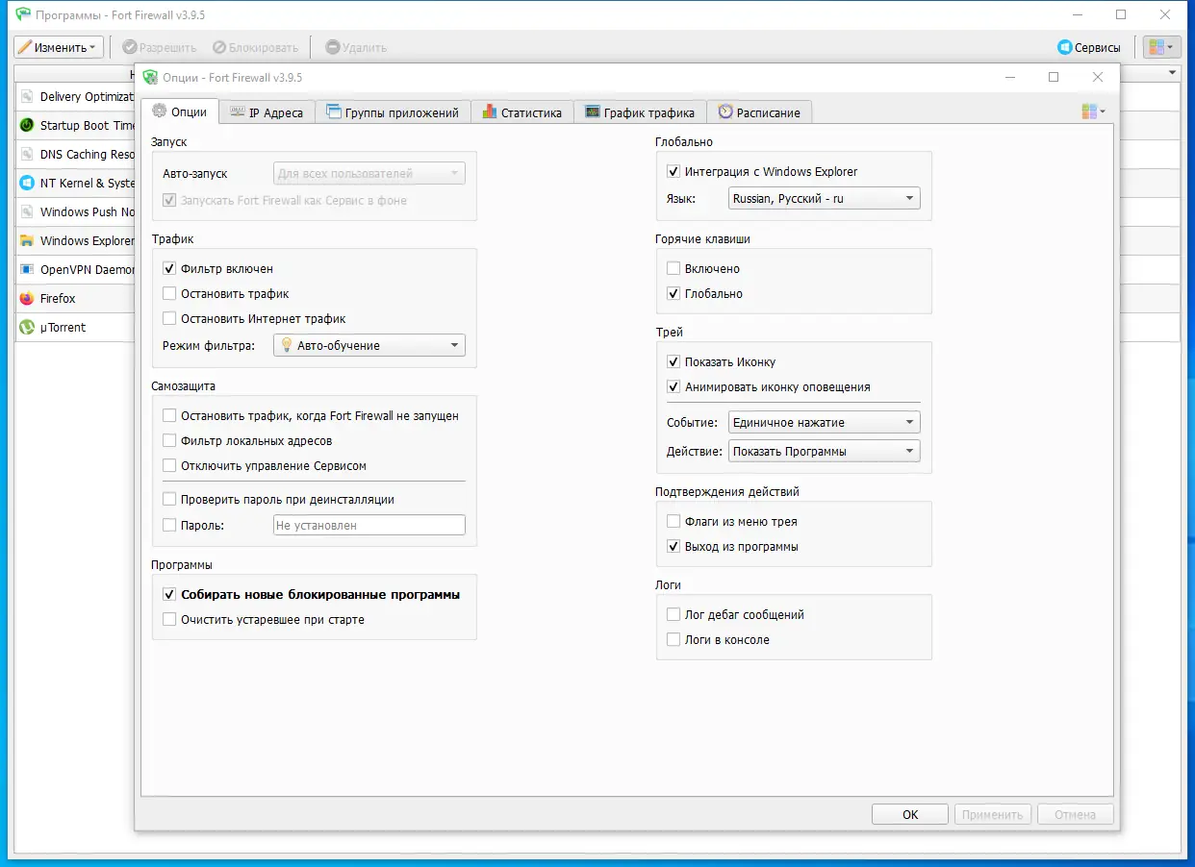Disable the Фильтр включен checkbox

(169, 269)
